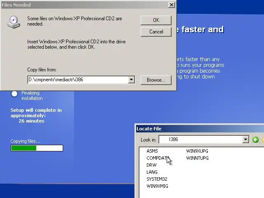264x198 pixels.
Task: Select the ASMS folder
Action: pyautogui.click(x=152, y=151)
